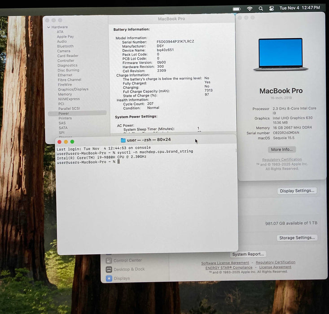Click the Storage Settings... button
329x314 pixels.
pos(297,238)
